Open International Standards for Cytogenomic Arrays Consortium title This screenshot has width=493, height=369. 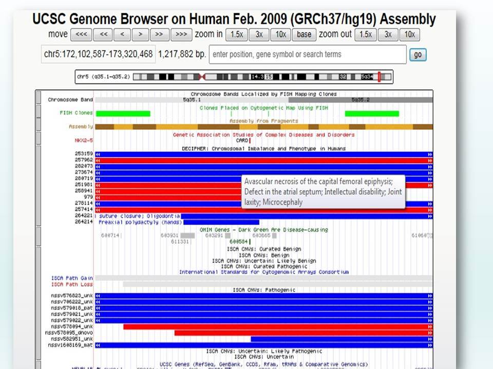(x=264, y=272)
